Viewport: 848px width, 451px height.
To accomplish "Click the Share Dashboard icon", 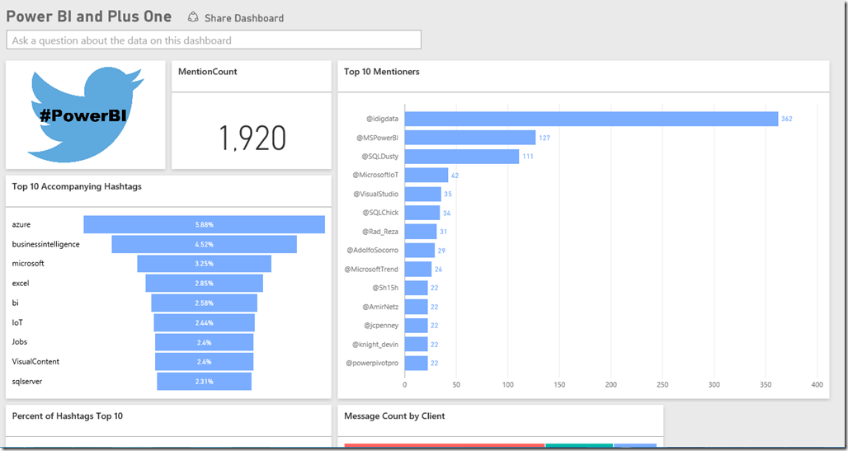I will pyautogui.click(x=192, y=17).
